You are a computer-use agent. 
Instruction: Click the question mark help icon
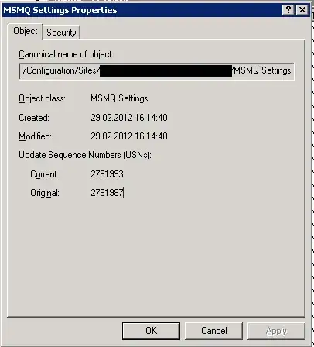coord(288,10)
